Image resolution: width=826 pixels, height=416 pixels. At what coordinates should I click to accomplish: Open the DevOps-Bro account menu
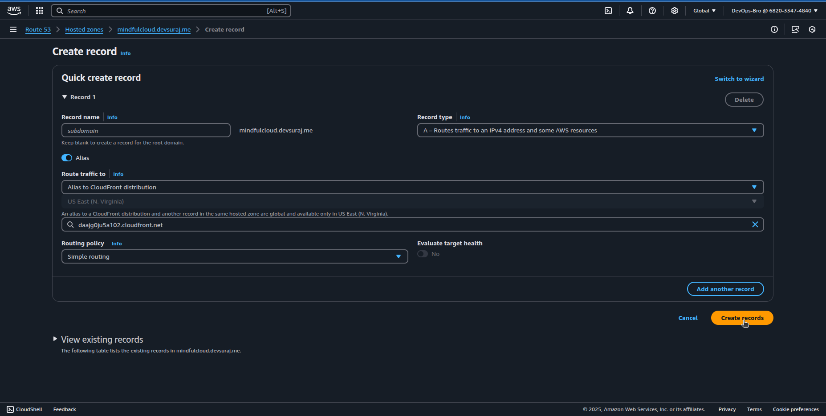(774, 11)
